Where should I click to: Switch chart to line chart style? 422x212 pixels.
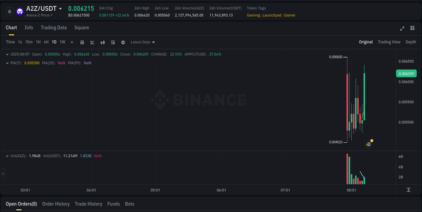(x=92, y=42)
